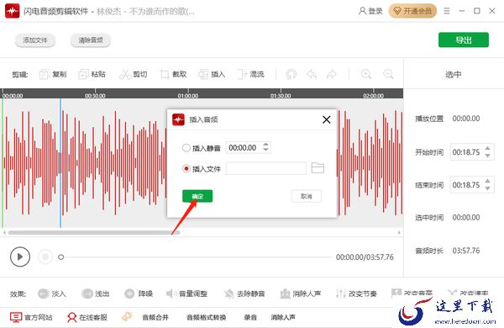504x328 pixels.
Task: Click 消除人声 in the effects row
Action: pos(300,294)
